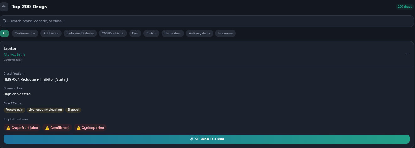415x148 pixels.
Task: Click the Lipitor drug name
Action: point(10,49)
